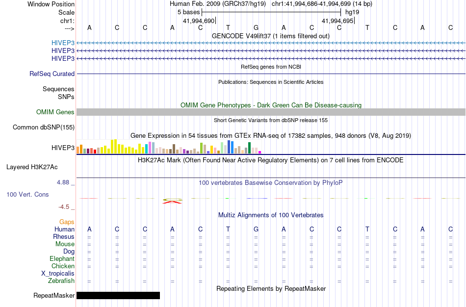Screen dimensions: 466x307
Task: Click the hg19 label beside the scale bar
Action: pos(352,12)
